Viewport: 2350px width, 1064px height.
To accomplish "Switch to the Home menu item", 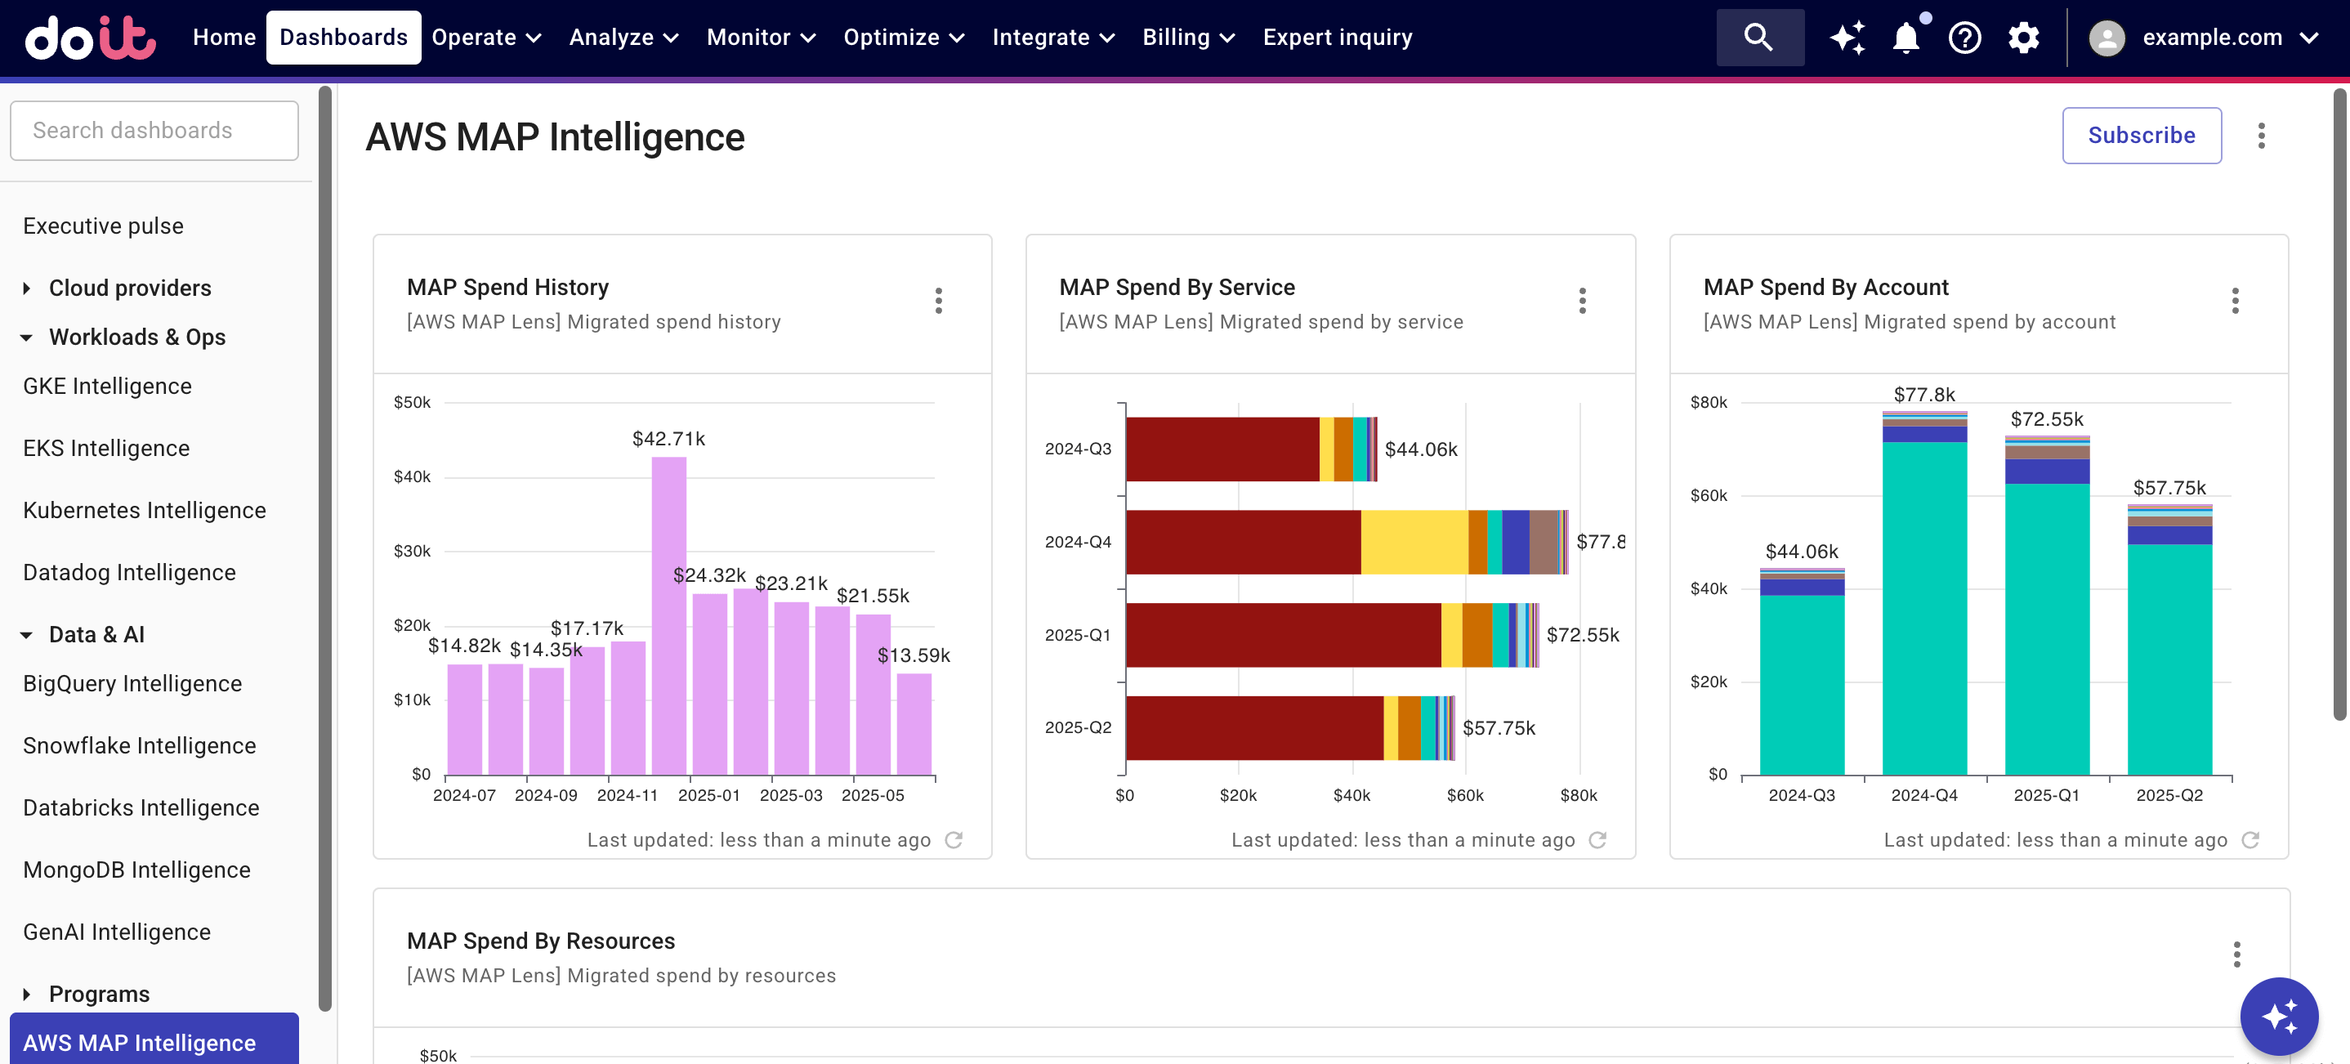I will coord(224,38).
